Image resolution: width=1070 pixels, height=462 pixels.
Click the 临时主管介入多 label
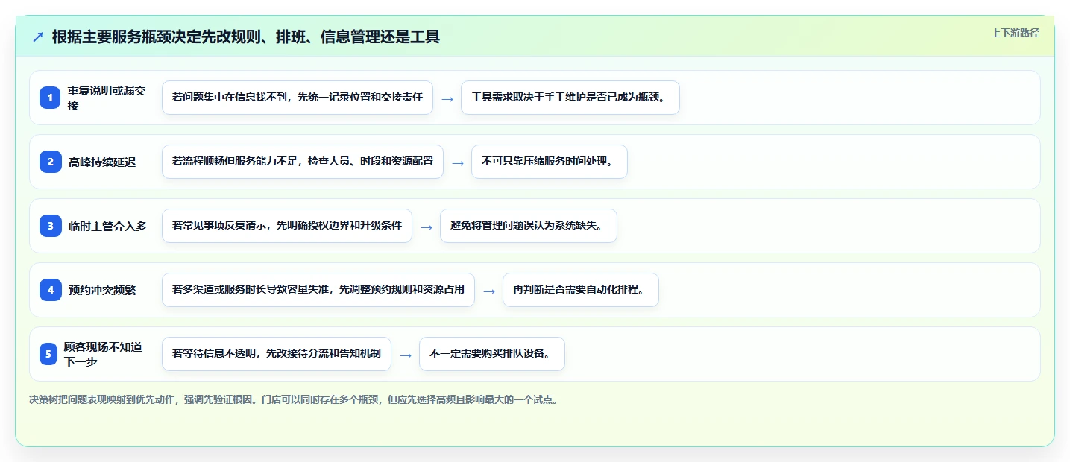click(x=107, y=226)
